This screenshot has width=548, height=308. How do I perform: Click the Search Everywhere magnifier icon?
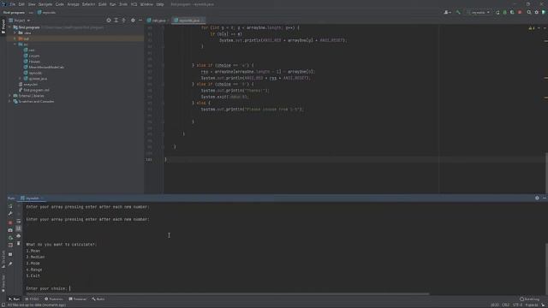click(x=529, y=12)
